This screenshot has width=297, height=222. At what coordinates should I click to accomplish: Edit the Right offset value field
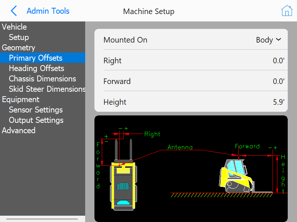click(x=278, y=61)
